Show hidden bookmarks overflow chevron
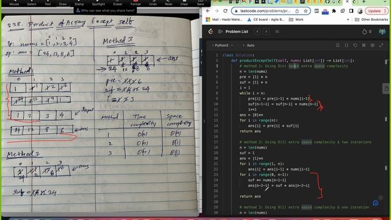 point(348,20)
